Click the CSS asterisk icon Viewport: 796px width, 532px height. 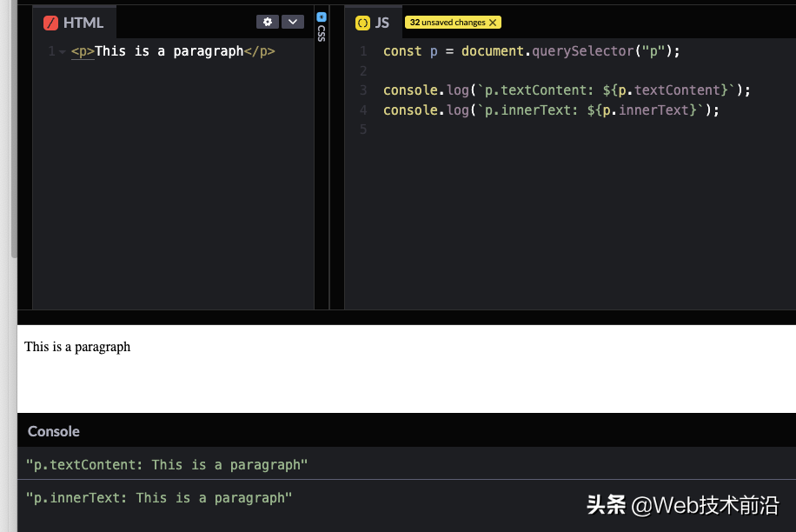click(322, 17)
